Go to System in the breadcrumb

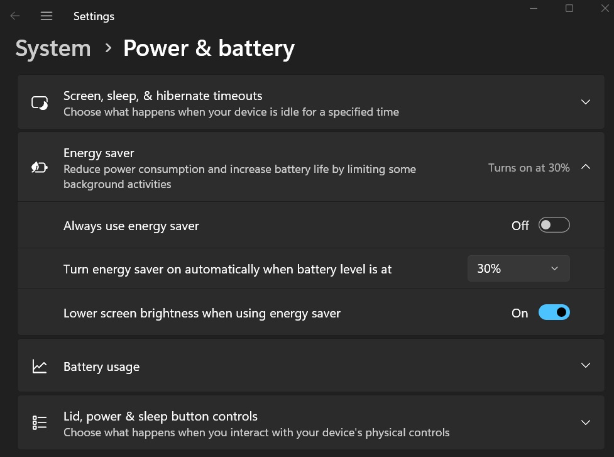tap(53, 48)
